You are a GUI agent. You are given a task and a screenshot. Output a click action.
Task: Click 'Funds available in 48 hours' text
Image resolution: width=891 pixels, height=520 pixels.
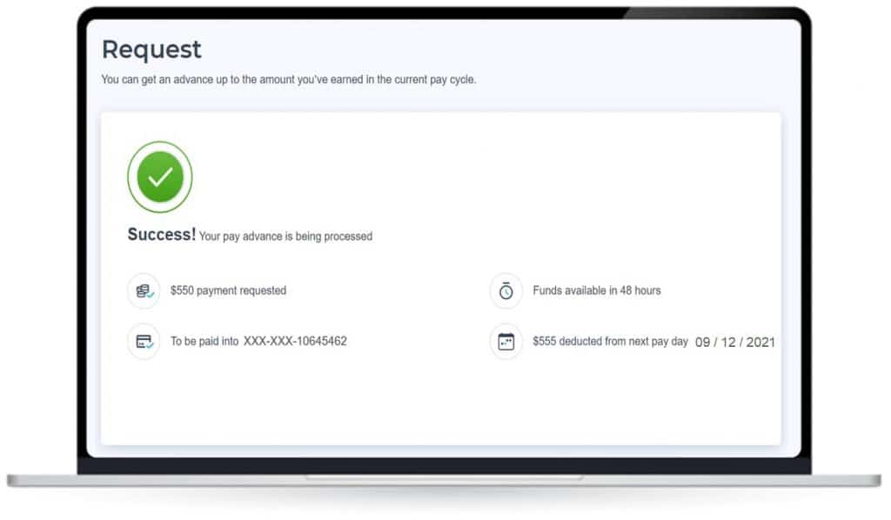click(597, 290)
